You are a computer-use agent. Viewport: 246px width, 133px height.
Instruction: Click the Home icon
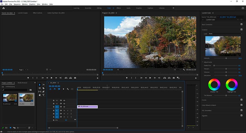(x=3, y=8)
